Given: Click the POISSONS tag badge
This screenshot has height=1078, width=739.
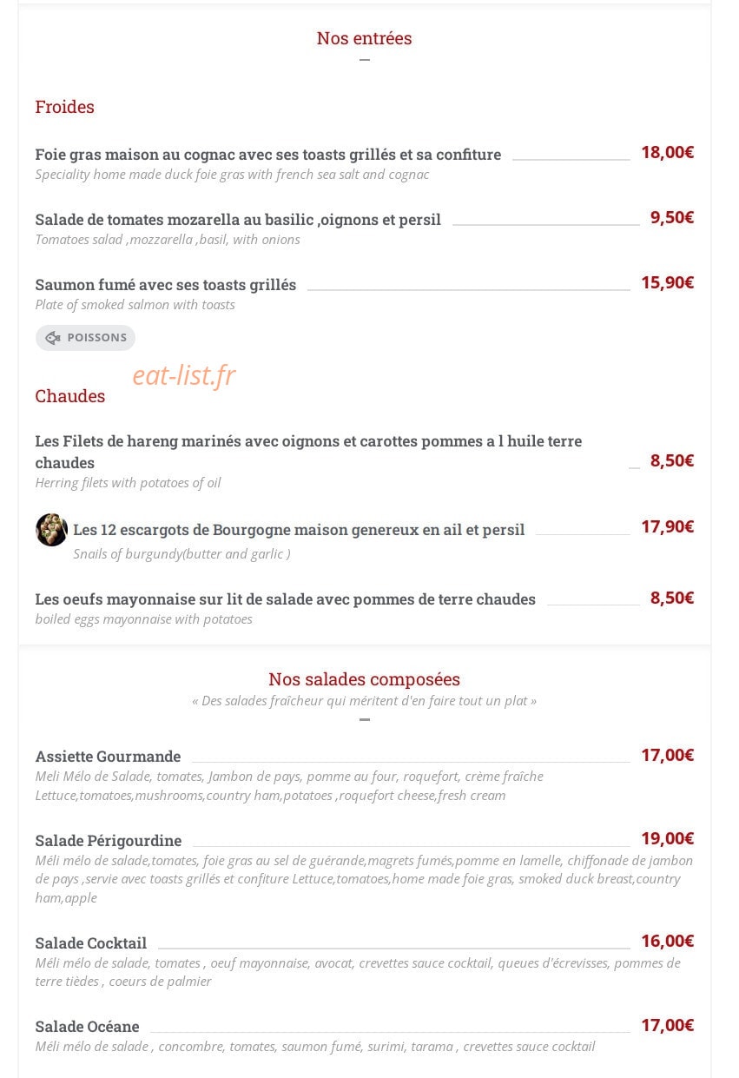Looking at the screenshot, I should (85, 338).
